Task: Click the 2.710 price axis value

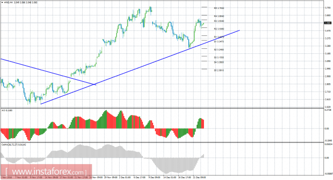Action: point(328,92)
